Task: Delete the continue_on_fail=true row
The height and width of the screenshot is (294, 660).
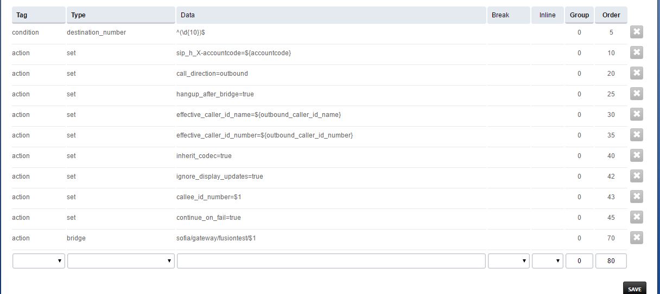Action: pos(637,217)
